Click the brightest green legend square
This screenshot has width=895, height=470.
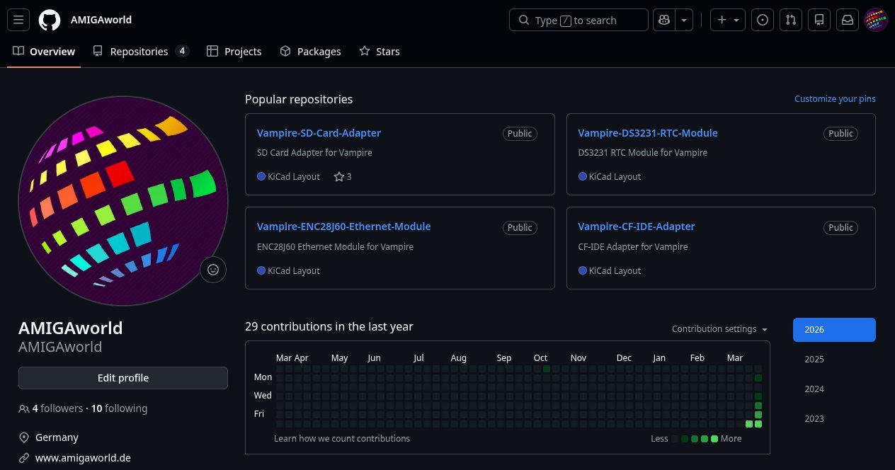click(x=714, y=439)
